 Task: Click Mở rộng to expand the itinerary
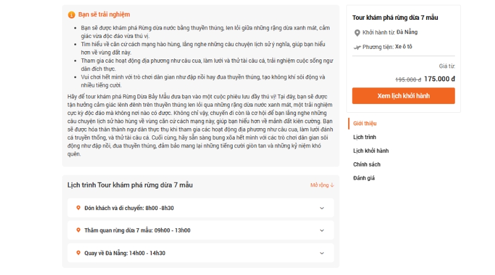322,185
